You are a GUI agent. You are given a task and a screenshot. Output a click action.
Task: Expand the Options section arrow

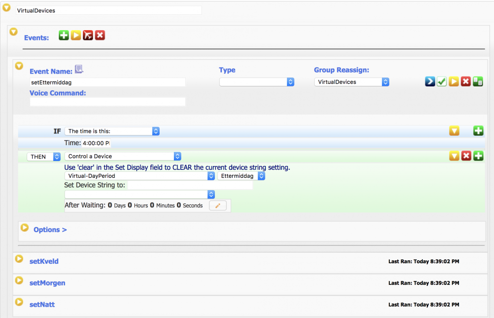coord(25,228)
